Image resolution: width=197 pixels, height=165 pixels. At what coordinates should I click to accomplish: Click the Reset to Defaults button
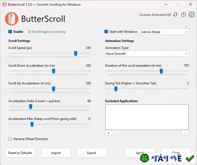pos(20,153)
